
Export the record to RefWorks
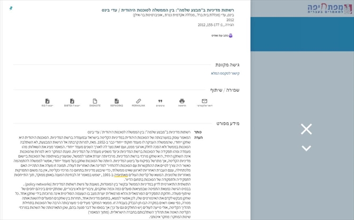117,101
